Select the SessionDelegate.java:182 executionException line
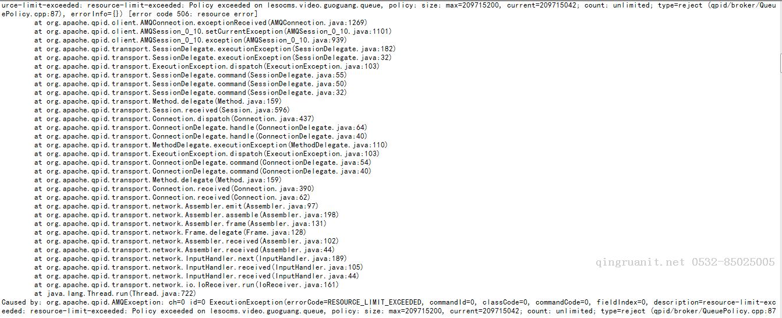 (214, 49)
